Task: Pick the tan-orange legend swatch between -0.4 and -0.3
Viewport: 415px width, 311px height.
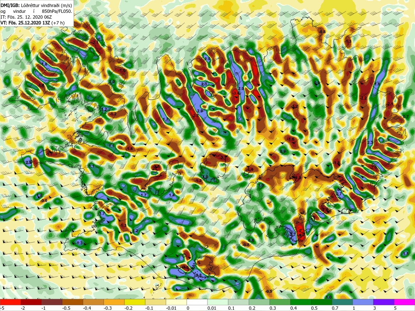Action: (x=93, y=302)
